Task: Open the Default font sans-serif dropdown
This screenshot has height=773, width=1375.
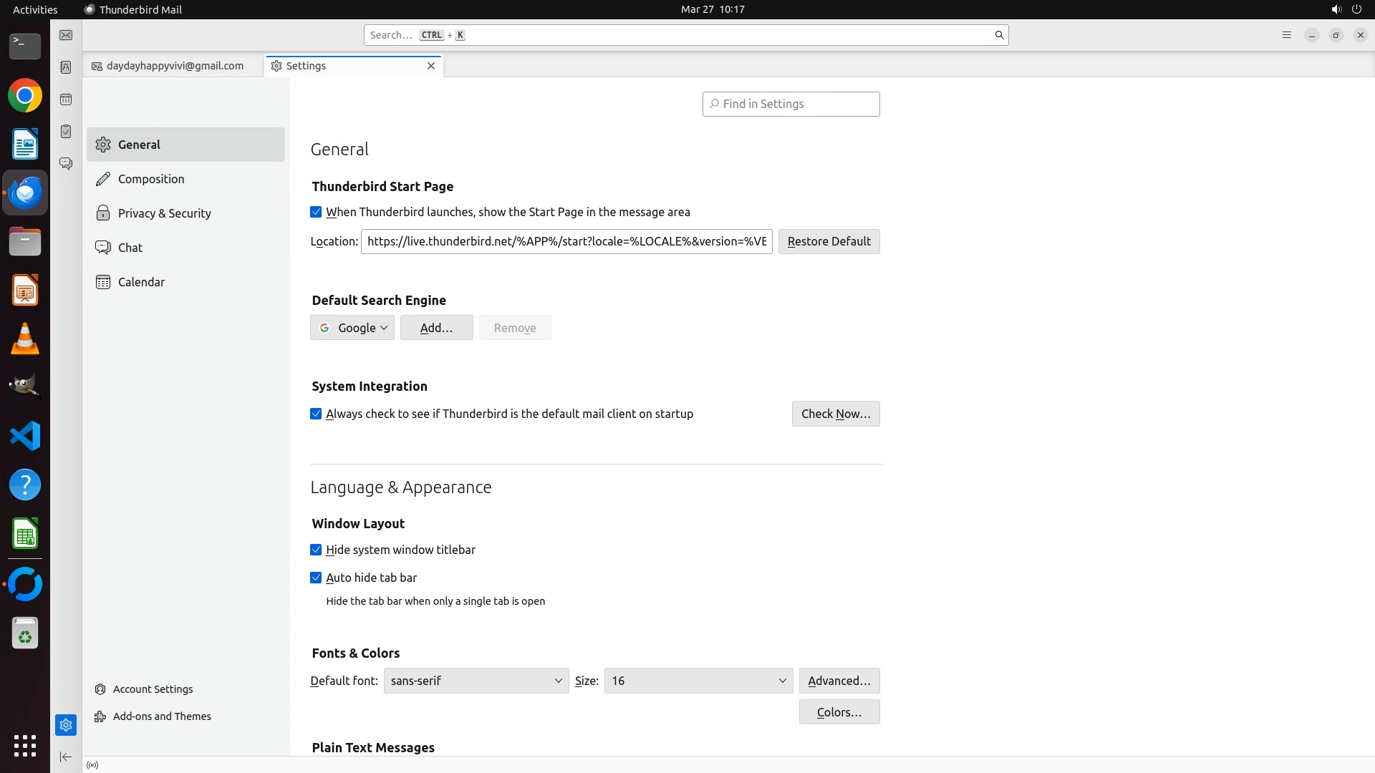Action: (476, 681)
